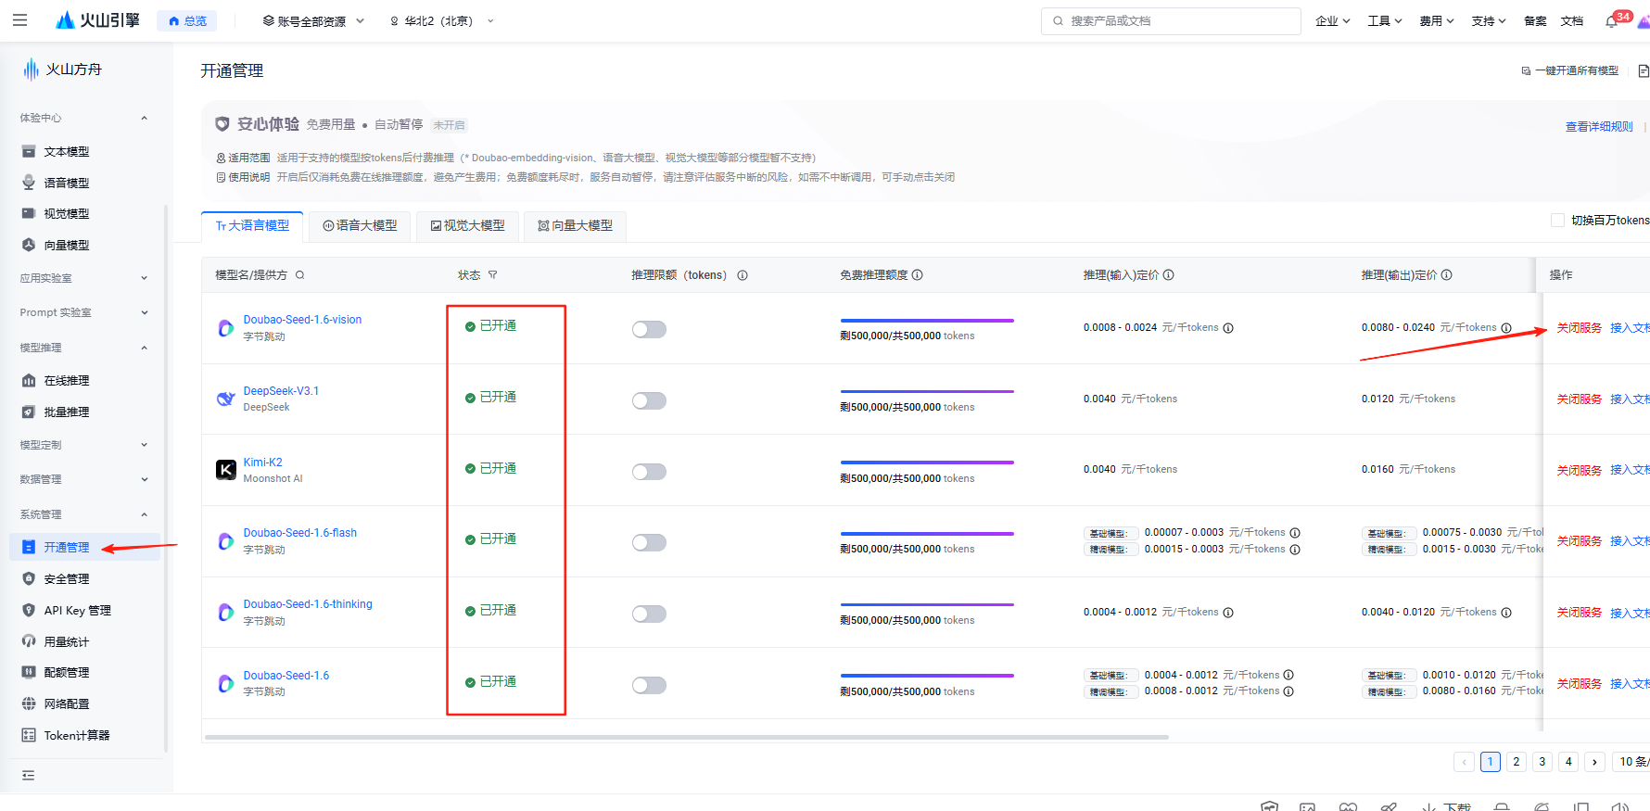Click the DeepSeek-V3.1 whale logo
1650x811 pixels.
pyautogui.click(x=226, y=399)
